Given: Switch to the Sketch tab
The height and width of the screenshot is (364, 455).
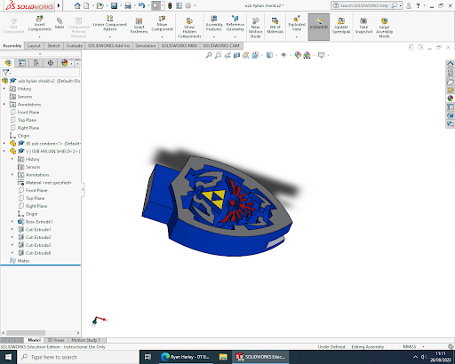Looking at the screenshot, I should [x=54, y=46].
